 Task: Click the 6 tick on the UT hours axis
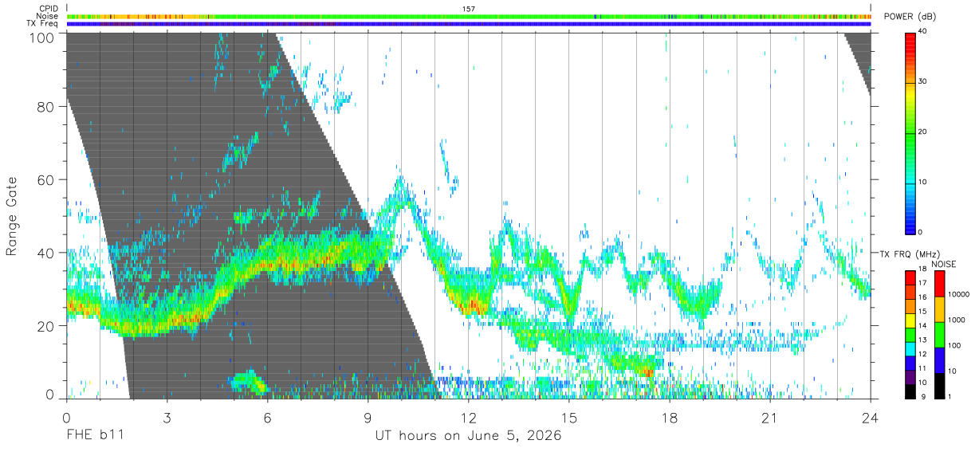pyautogui.click(x=268, y=418)
